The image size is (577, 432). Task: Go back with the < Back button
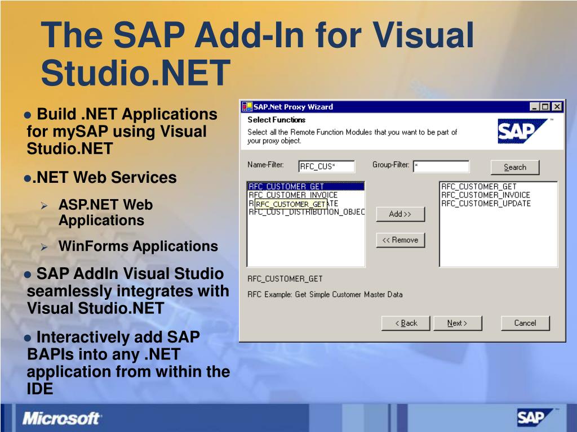406,323
